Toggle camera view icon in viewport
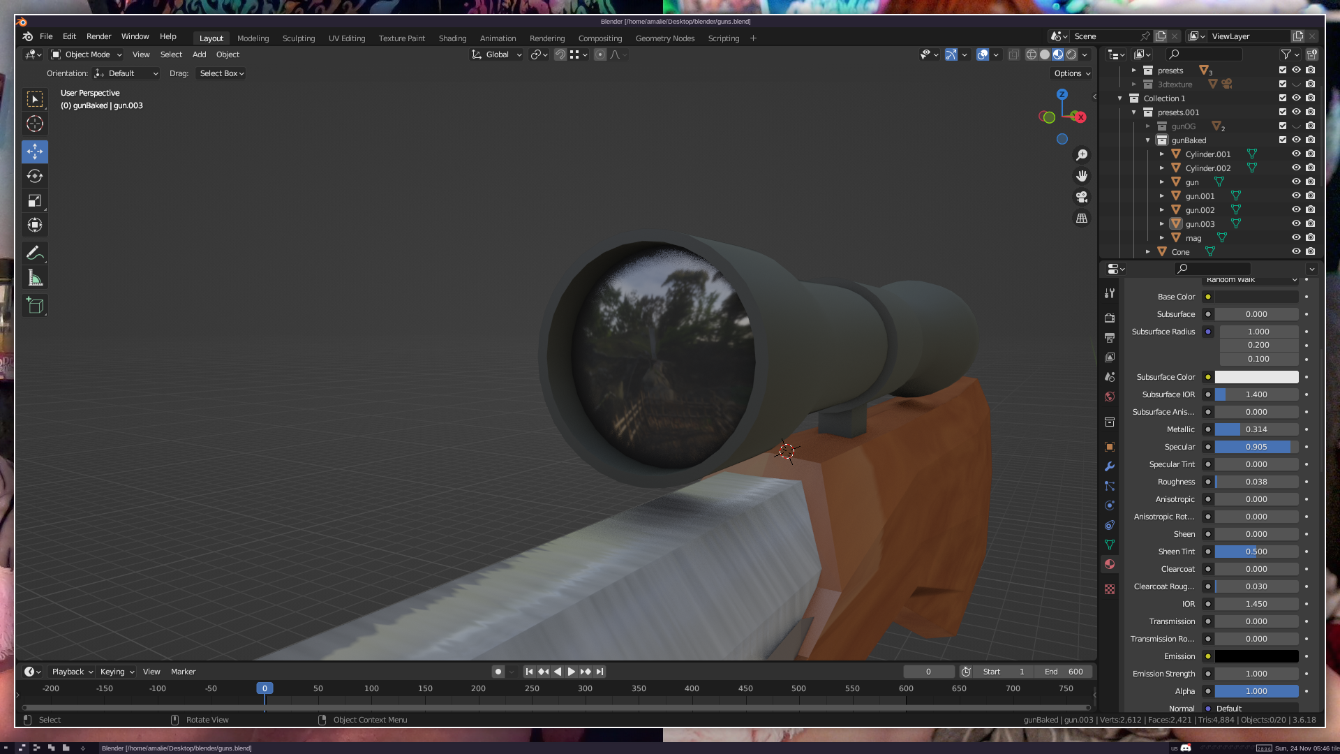 pyautogui.click(x=1082, y=197)
